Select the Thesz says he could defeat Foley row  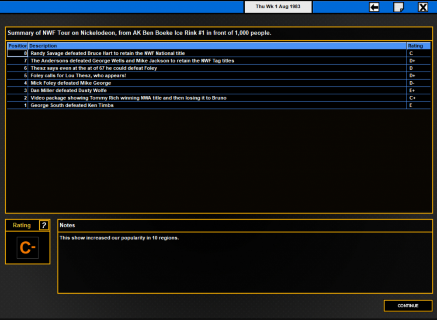tap(219, 68)
